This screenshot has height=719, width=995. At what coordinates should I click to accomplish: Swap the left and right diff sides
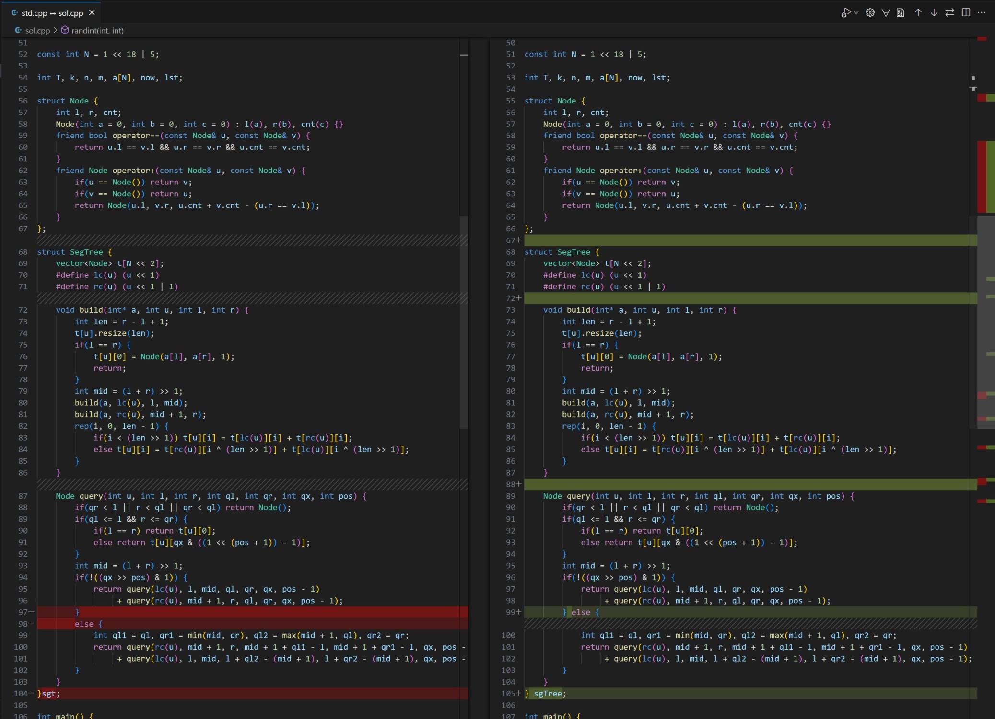[x=949, y=13]
